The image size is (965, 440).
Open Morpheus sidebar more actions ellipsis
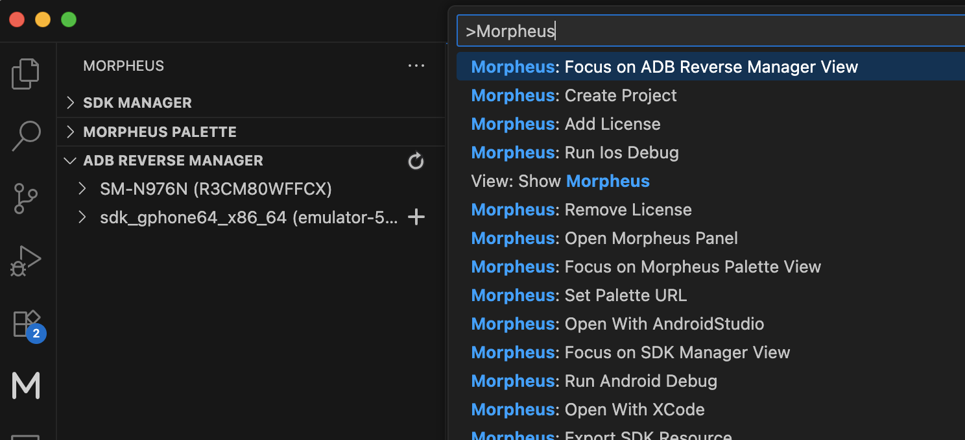pyautogui.click(x=416, y=66)
